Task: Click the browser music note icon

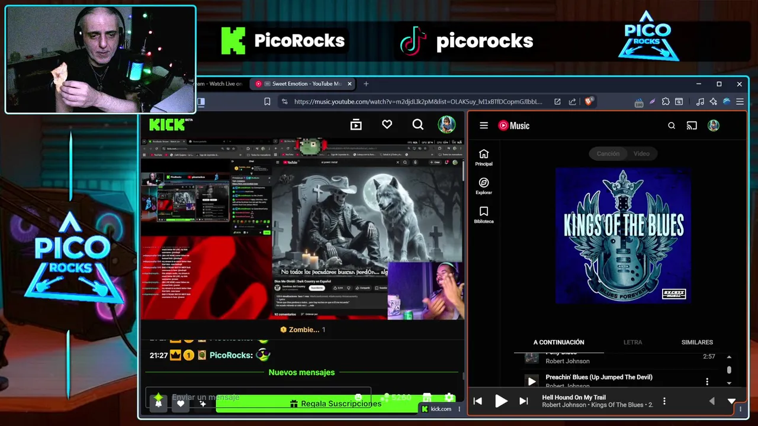Action: click(x=700, y=102)
